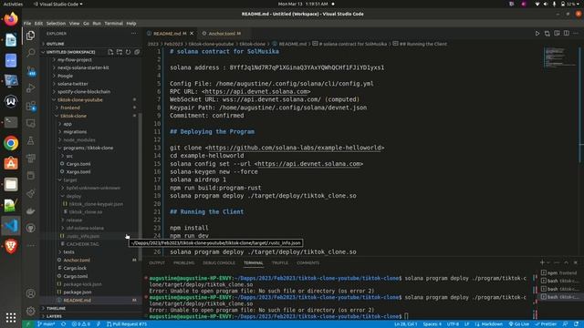Viewport: 584px width, 328px height.
Task: Open the File menu
Action: click(x=27, y=23)
